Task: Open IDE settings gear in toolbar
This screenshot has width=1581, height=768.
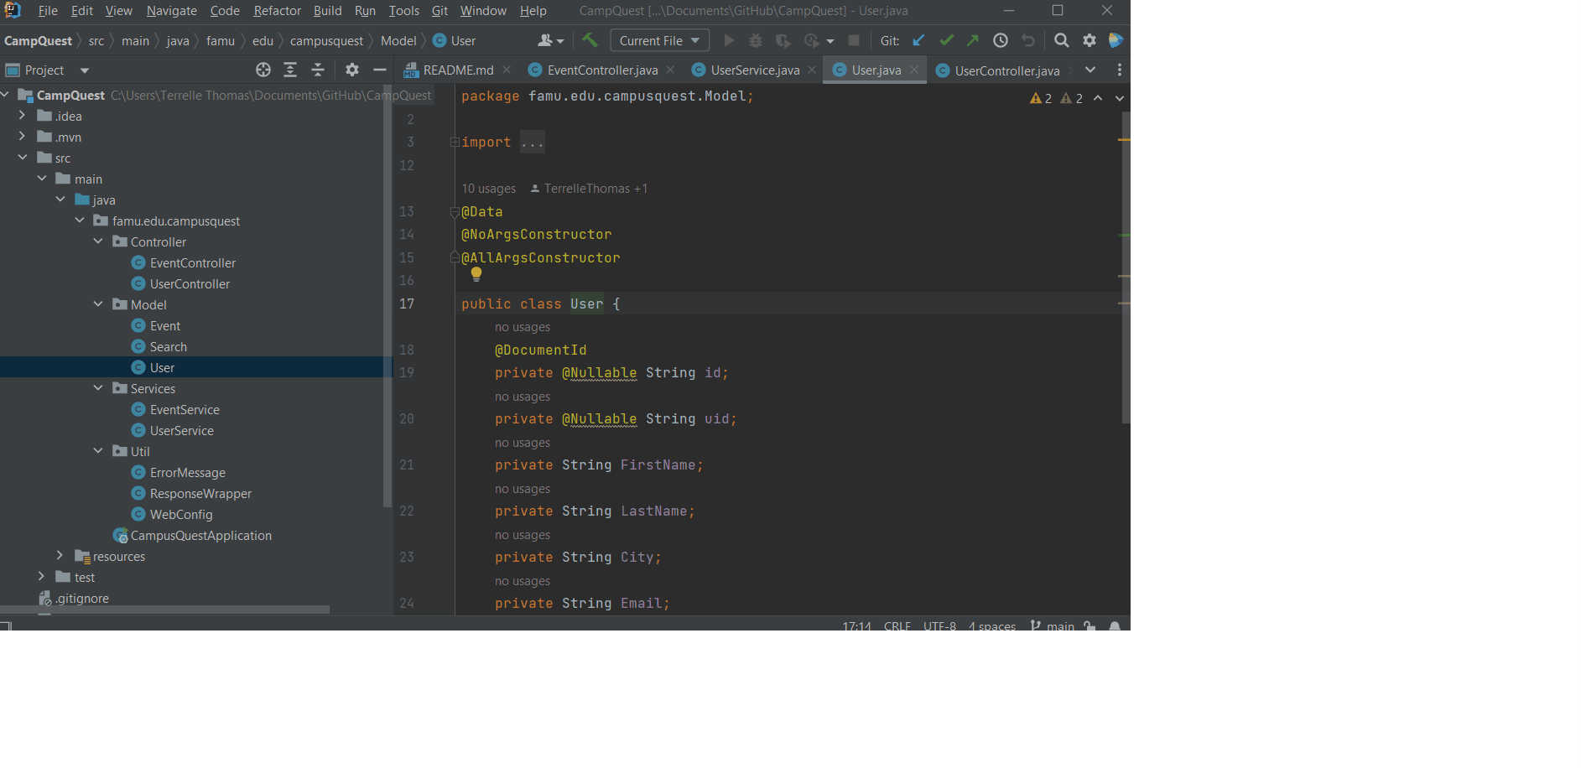Action: click(1090, 40)
